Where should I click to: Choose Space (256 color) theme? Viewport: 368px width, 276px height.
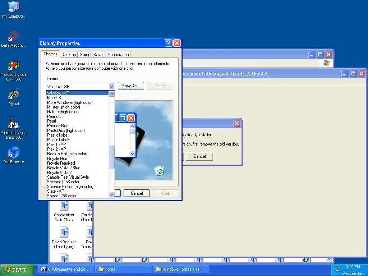tap(78, 196)
